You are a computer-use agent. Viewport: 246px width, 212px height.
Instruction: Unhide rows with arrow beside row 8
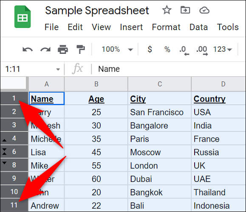[4, 163]
